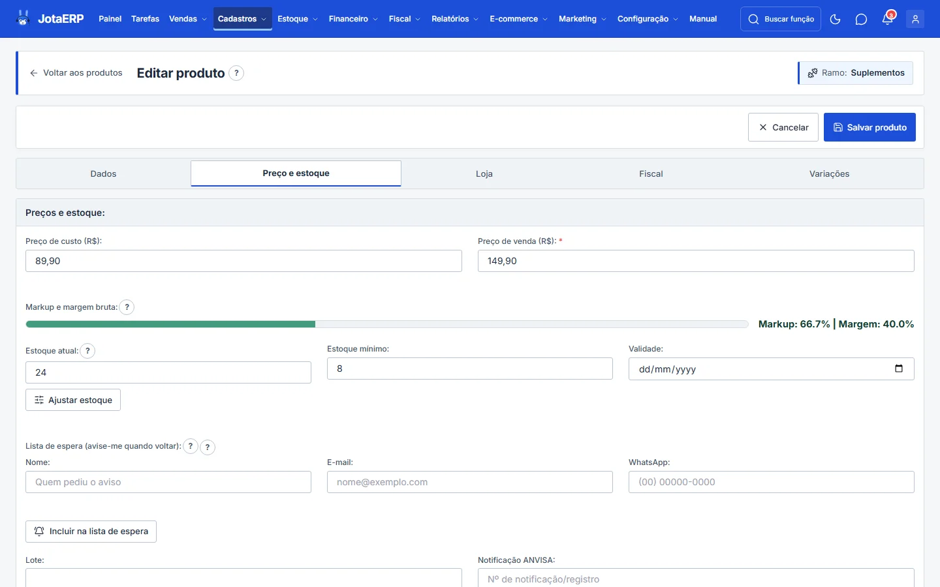The width and height of the screenshot is (940, 587).
Task: Click Salvar produto button
Action: [869, 127]
